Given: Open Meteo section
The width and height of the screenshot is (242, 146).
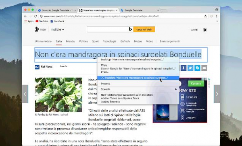Looking at the screenshot, I should click(x=138, y=41).
